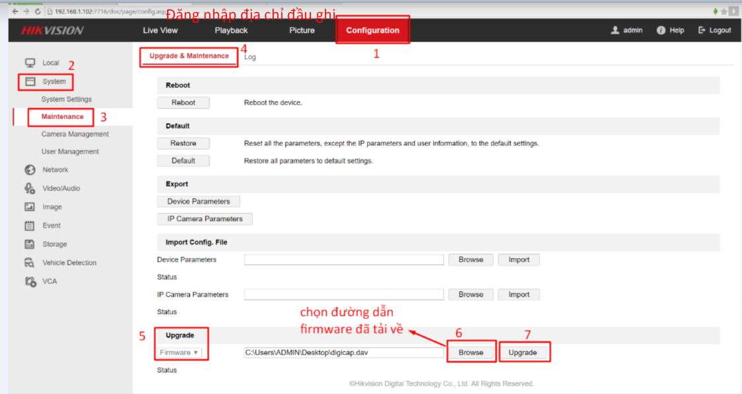Click Browse next to Device Parameters import
This screenshot has height=394, width=742.
pyautogui.click(x=471, y=259)
